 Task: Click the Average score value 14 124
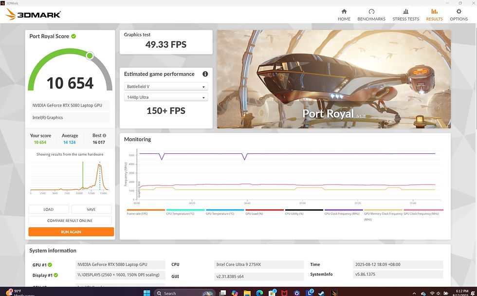tap(70, 142)
